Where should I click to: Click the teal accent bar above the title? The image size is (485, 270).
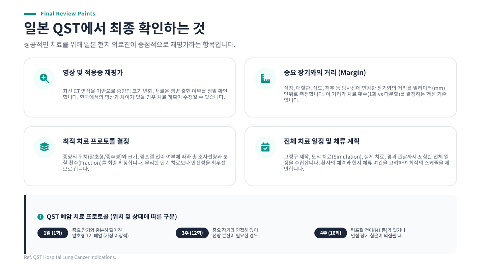(30, 14)
